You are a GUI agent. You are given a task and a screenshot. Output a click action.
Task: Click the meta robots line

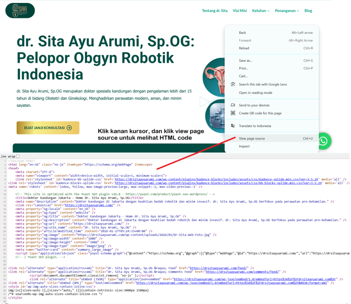(105, 187)
